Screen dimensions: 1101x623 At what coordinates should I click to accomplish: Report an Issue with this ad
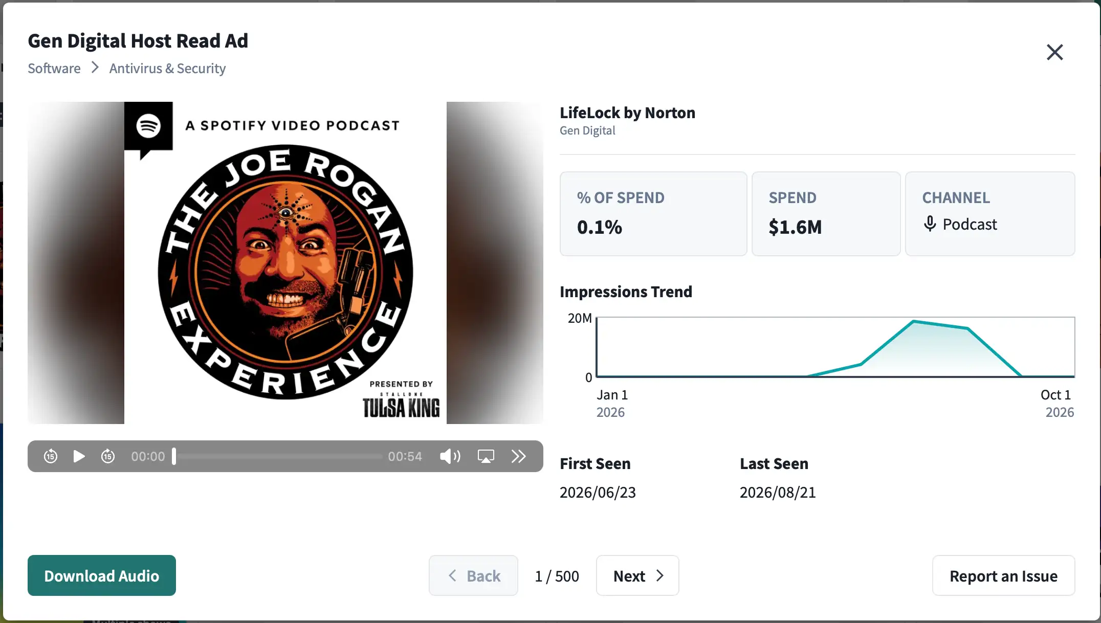(x=1003, y=575)
